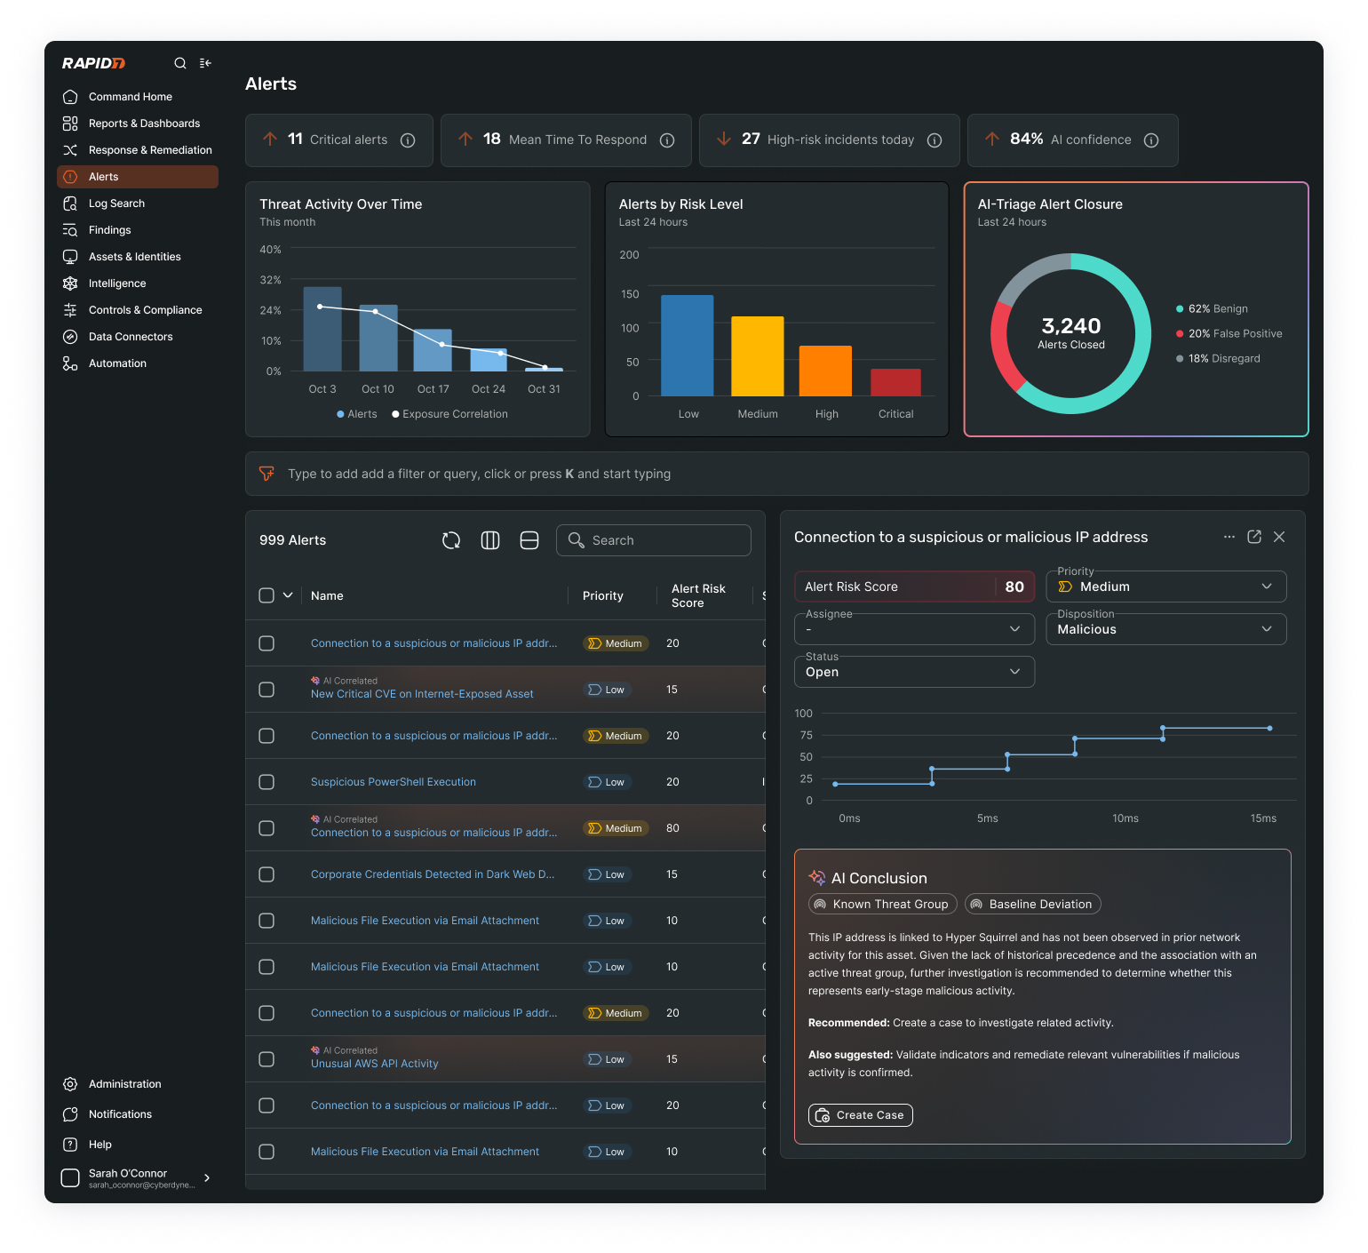1368x1253 pixels.
Task: Show info for High-risk incidents today
Action: (935, 140)
